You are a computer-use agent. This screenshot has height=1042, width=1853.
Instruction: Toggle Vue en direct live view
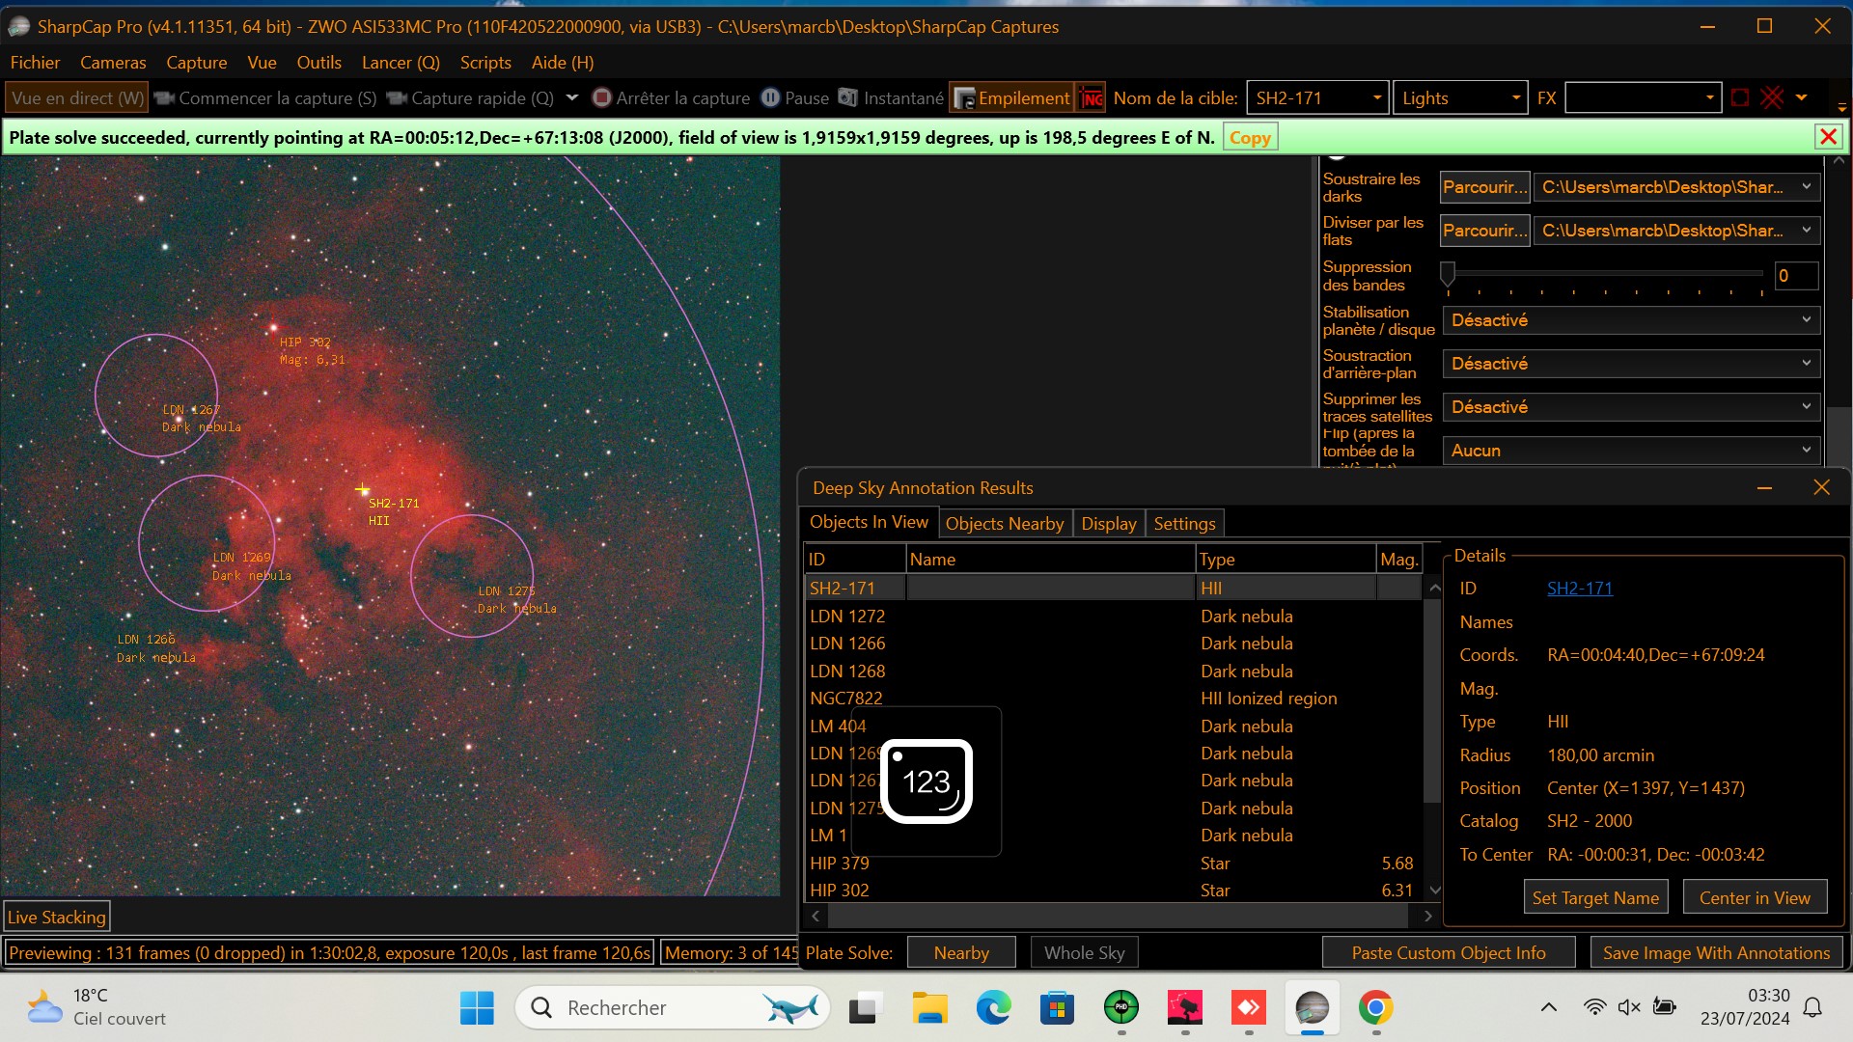(76, 98)
